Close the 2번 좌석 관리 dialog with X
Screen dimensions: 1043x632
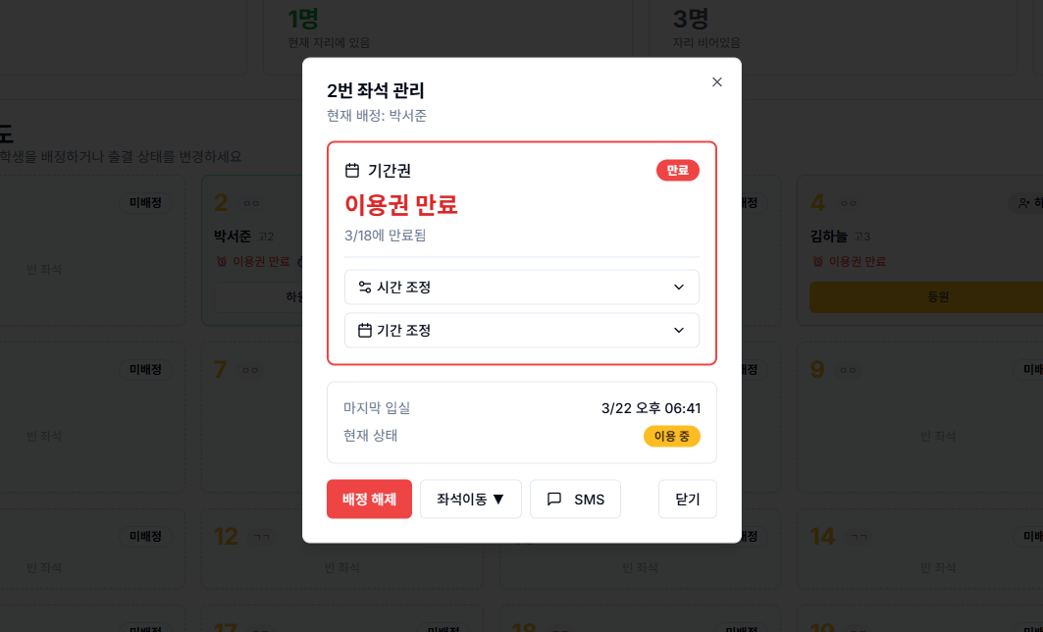[x=716, y=81]
